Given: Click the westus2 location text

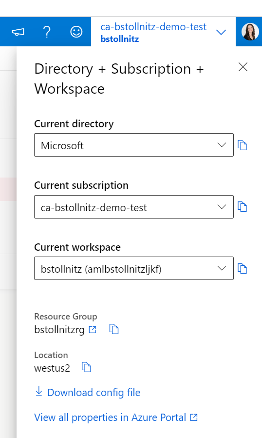Looking at the screenshot, I should tap(52, 368).
